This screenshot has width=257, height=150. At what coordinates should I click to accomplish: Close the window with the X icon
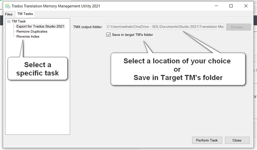coord(246,6)
